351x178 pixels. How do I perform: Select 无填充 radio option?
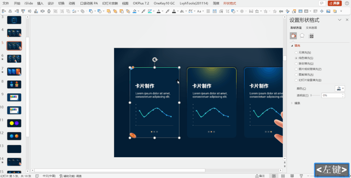pos(296,52)
